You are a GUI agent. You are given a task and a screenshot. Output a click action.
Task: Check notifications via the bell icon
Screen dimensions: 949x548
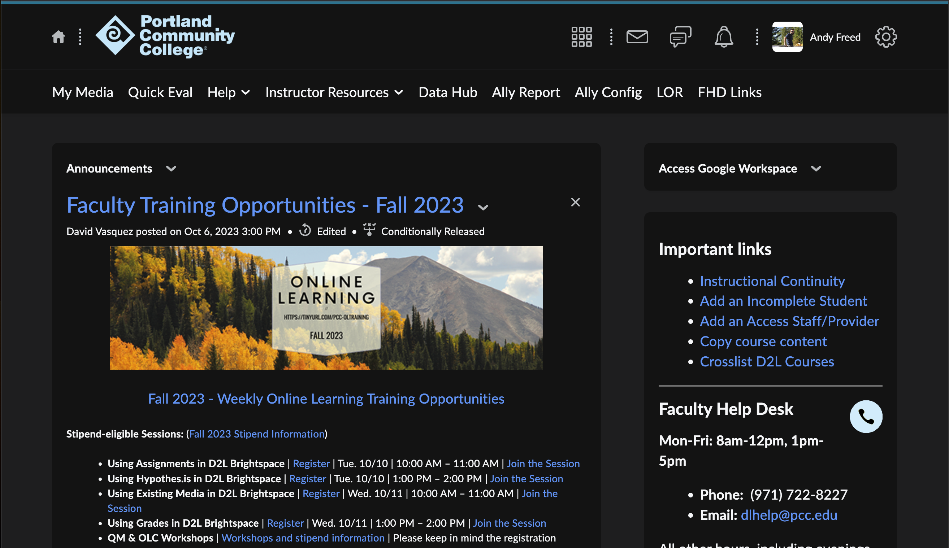(724, 36)
